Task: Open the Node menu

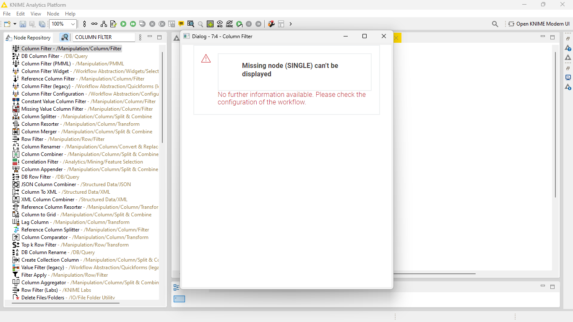Action: click(53, 14)
